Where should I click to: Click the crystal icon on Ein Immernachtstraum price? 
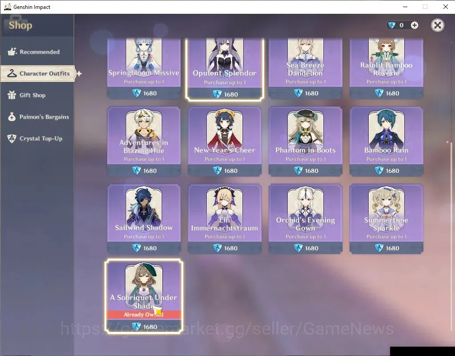[217, 248]
